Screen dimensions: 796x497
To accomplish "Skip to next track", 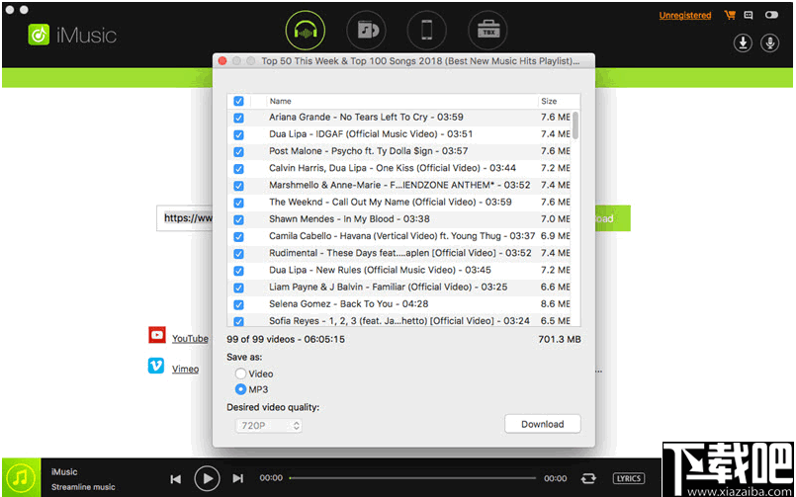I will (x=237, y=478).
